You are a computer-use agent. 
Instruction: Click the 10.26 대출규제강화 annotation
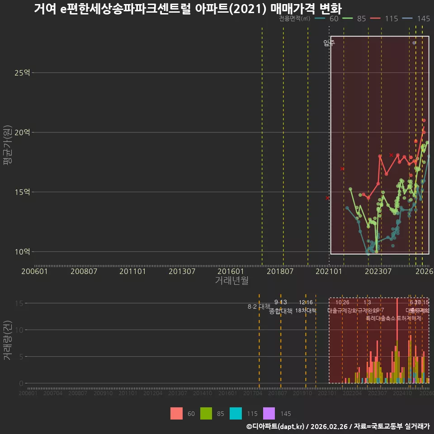click(x=342, y=307)
